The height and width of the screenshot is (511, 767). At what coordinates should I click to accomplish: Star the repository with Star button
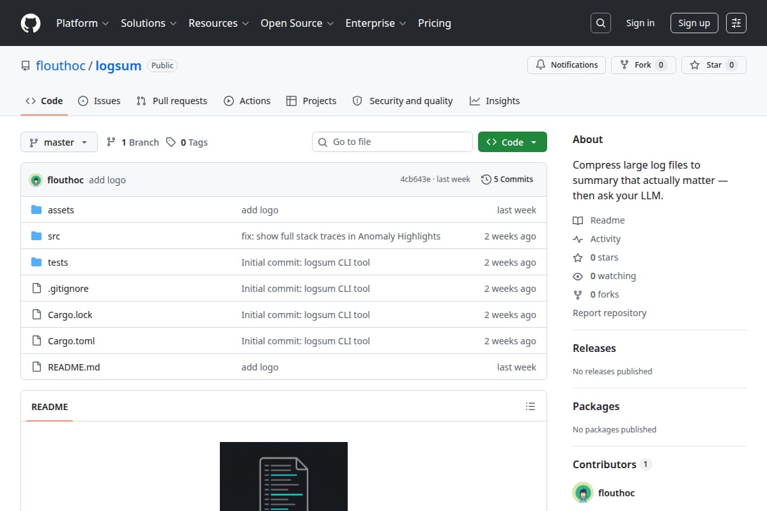tap(713, 65)
